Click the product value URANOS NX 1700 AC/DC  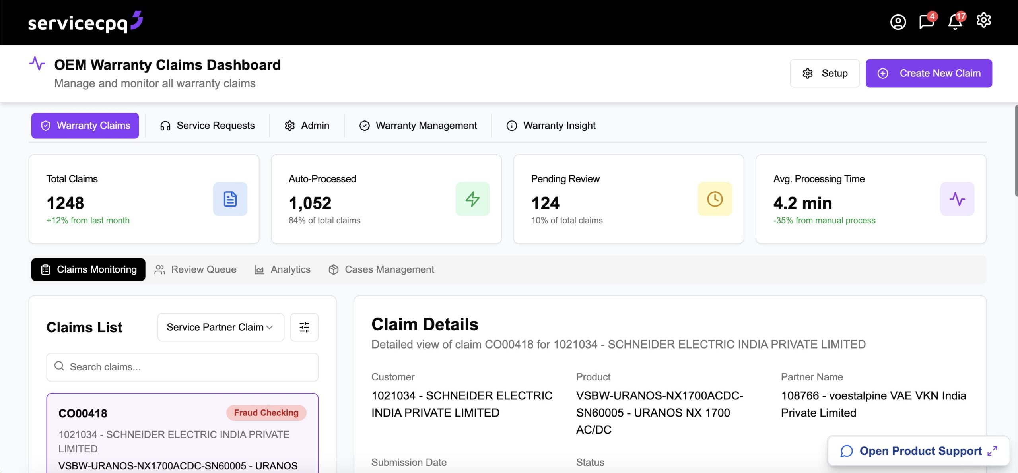point(660,413)
